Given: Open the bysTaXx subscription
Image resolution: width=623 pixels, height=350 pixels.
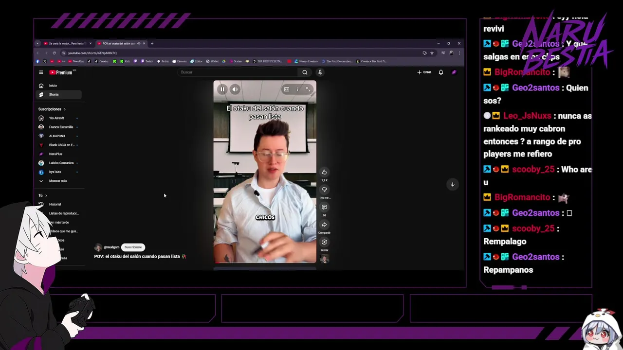Looking at the screenshot, I should pos(59,172).
